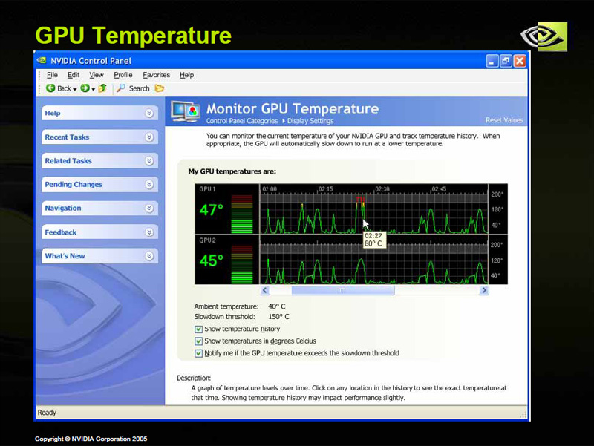Click the NVIDIA title bar logo icon
Screen dimensions: 594x446
click(42, 60)
